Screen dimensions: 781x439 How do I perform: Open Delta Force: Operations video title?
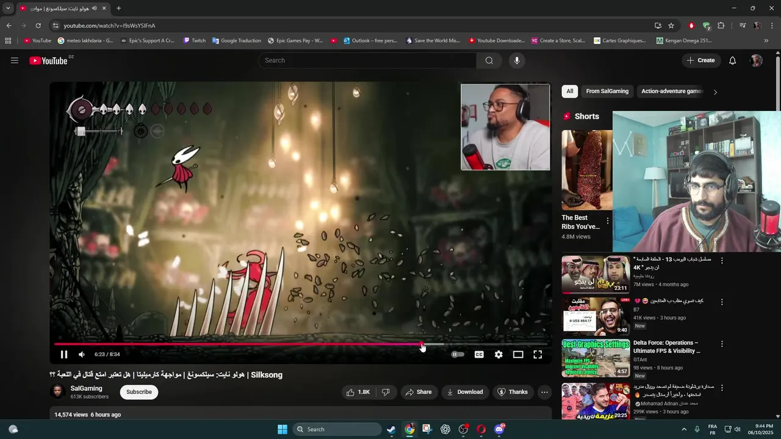tap(667, 347)
